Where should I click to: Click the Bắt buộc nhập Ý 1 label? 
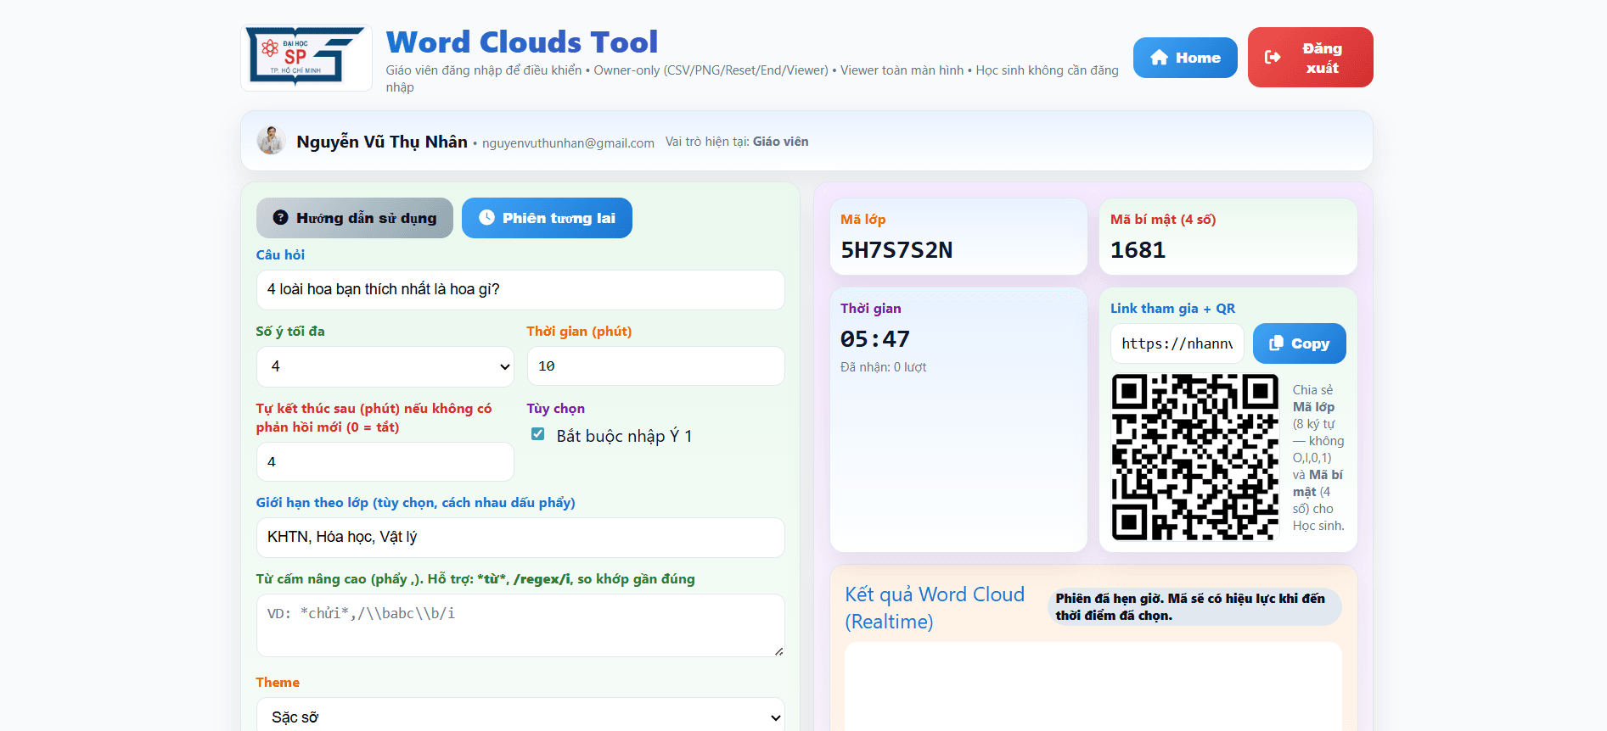coord(624,436)
